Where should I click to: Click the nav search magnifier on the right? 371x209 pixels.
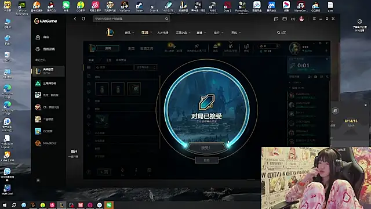coord(278,33)
